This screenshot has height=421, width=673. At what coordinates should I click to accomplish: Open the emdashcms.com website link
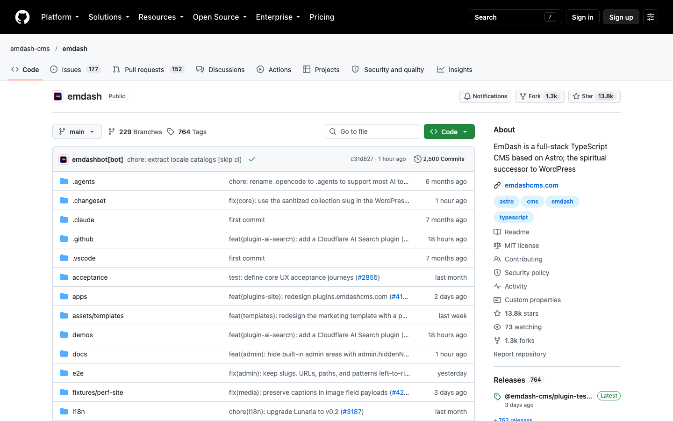[531, 185]
